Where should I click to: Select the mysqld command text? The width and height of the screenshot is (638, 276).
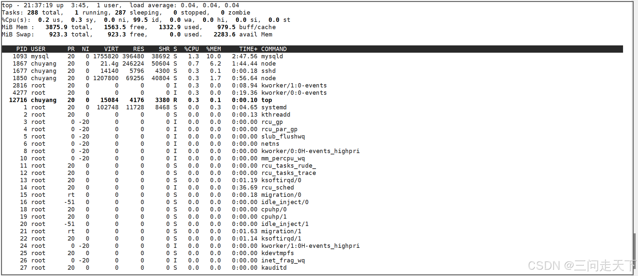tap(272, 56)
